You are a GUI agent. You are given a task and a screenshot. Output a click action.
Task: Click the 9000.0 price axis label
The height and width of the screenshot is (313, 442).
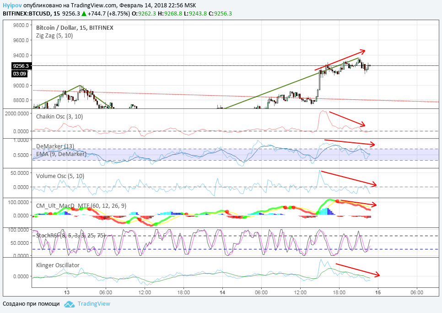tap(21, 86)
